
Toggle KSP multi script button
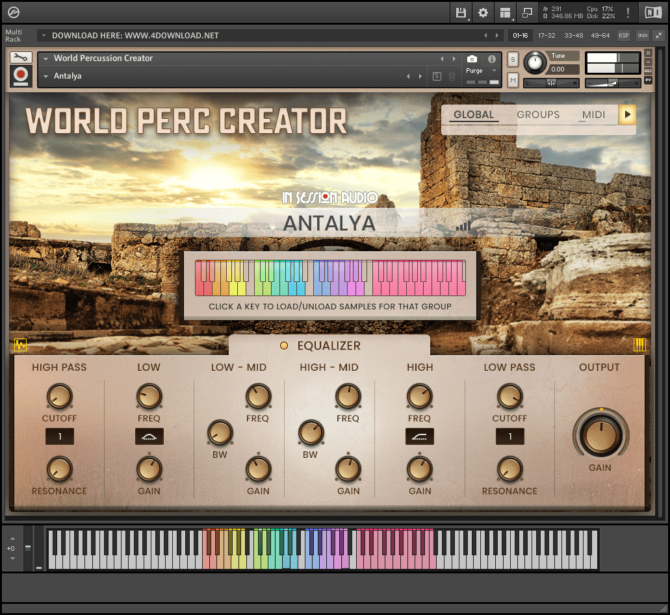(x=623, y=36)
